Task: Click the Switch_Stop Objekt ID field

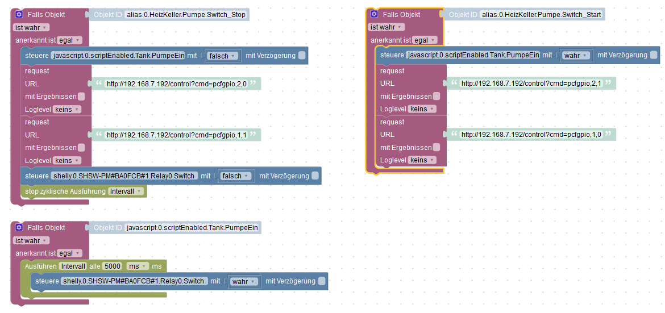Action: 186,15
